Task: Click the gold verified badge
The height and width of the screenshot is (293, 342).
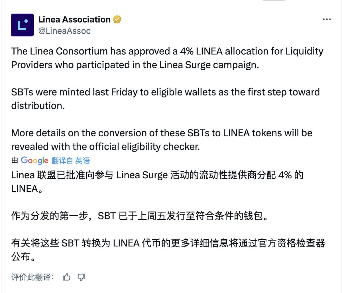Action: (117, 19)
